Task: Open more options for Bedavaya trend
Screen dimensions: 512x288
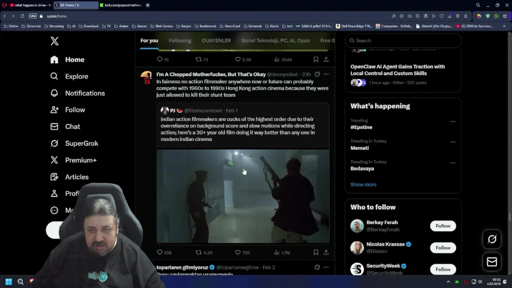Action: tap(452, 163)
